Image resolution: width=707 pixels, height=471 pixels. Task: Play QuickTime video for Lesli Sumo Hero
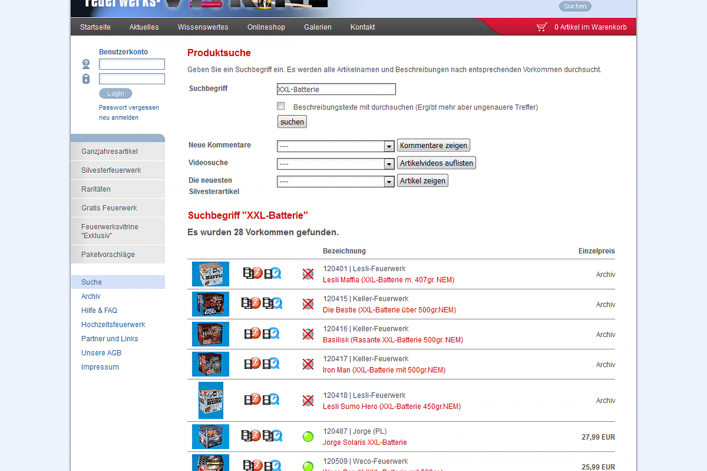click(x=271, y=399)
